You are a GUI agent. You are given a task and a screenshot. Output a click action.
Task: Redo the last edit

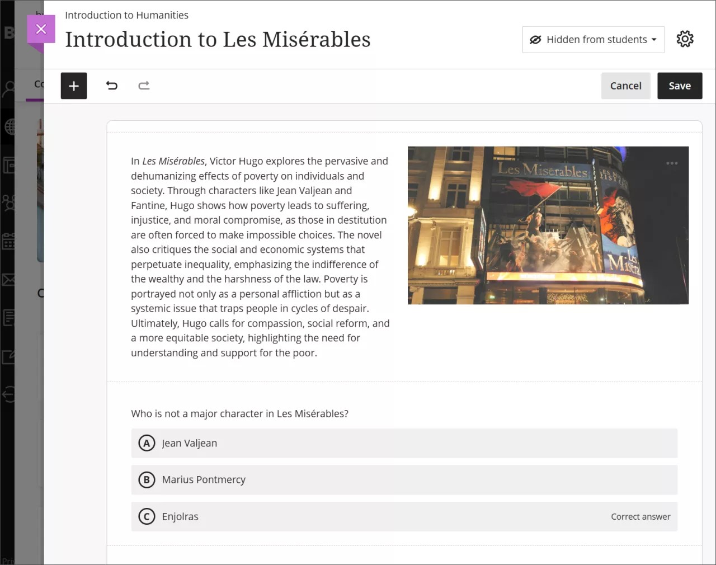tap(144, 86)
